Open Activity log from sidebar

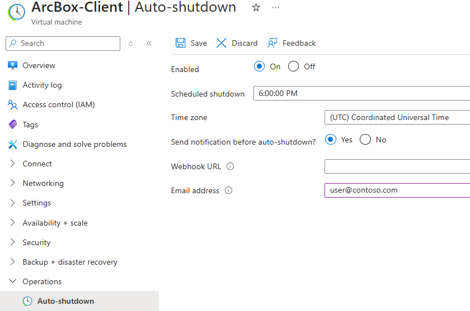(x=42, y=85)
